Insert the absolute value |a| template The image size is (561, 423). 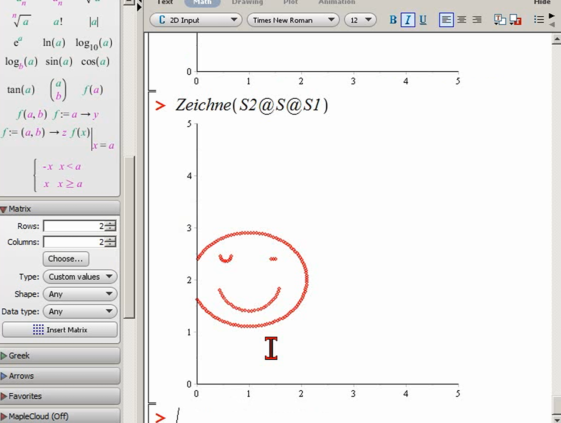pos(94,21)
